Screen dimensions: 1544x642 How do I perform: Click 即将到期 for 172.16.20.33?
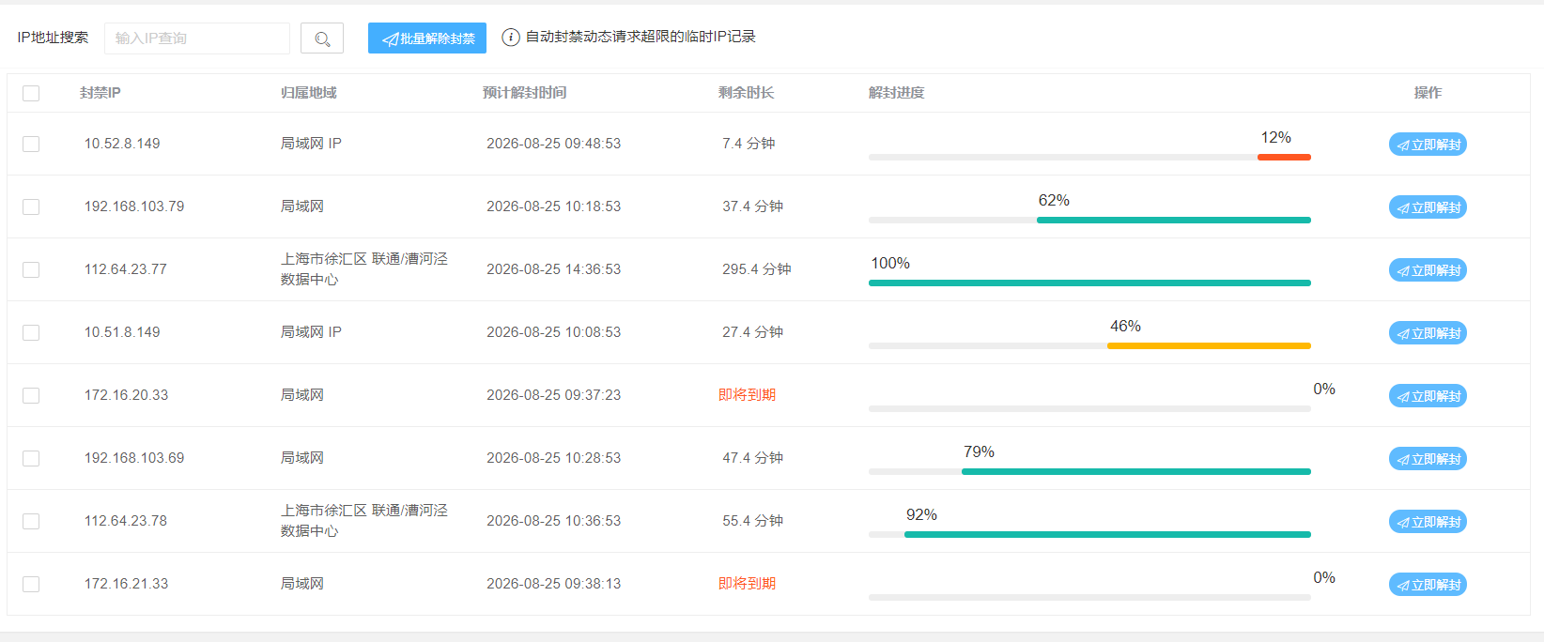(748, 395)
